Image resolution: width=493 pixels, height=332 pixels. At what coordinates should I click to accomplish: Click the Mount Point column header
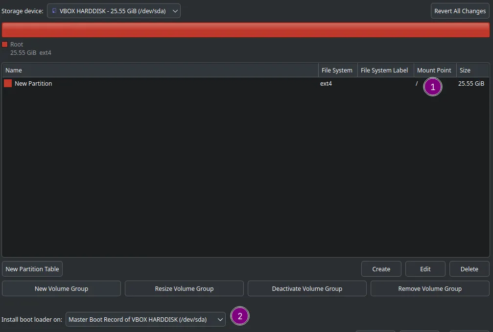click(x=435, y=71)
